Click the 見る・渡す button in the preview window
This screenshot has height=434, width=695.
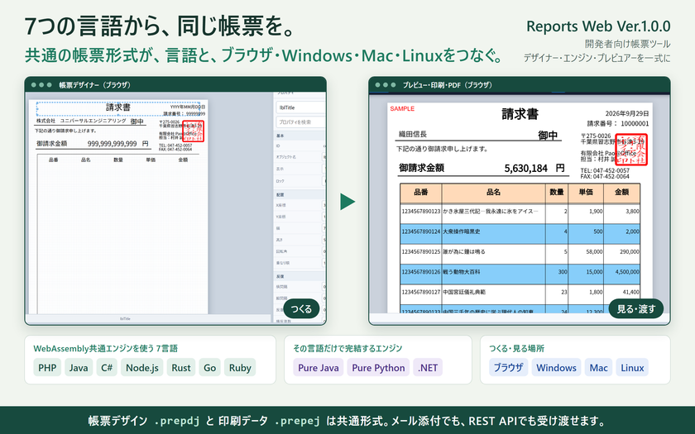(636, 308)
